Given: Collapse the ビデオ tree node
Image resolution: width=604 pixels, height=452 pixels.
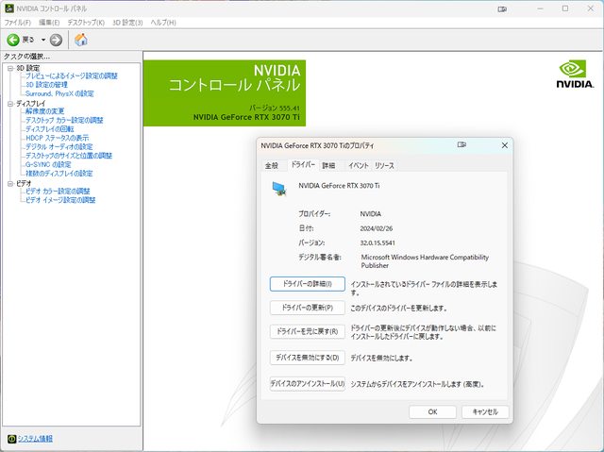Looking at the screenshot, I should coord(8,183).
